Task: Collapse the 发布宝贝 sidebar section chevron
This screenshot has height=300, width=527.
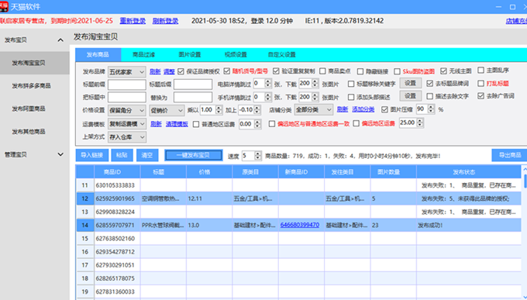Action: (60, 40)
